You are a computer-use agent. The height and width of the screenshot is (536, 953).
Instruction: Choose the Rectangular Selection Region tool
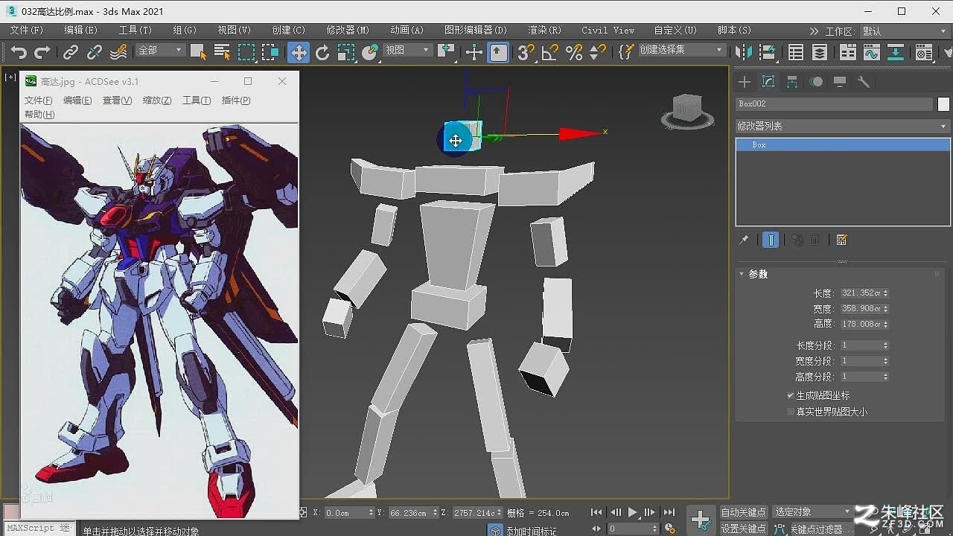[x=246, y=52]
